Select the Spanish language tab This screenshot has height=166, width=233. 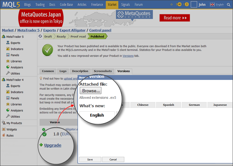[x=168, y=105]
